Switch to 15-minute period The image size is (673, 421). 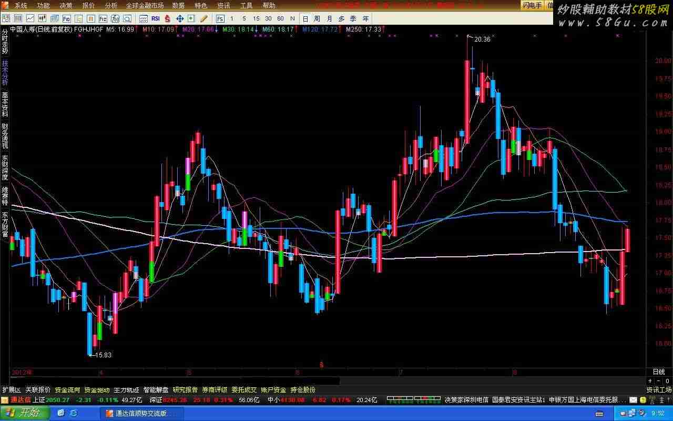[x=256, y=18]
